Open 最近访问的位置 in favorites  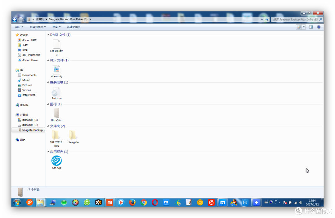click(x=29, y=55)
